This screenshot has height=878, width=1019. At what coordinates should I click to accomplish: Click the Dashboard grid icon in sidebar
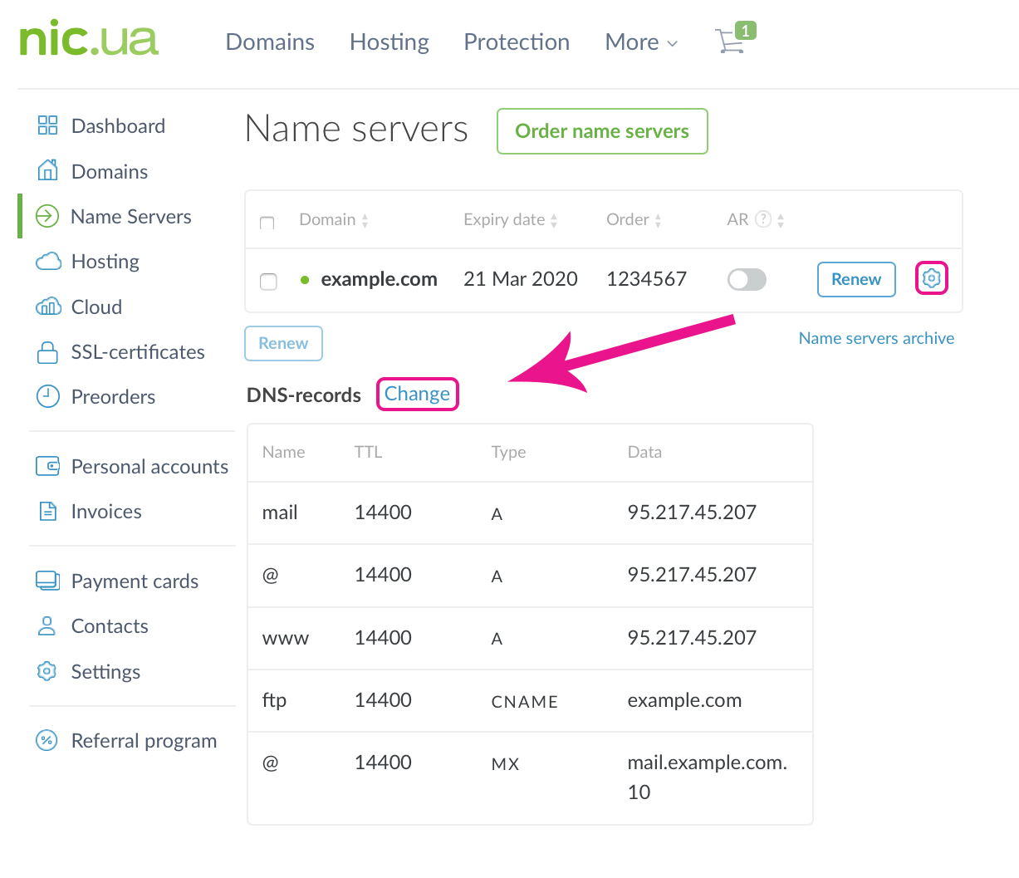tap(47, 125)
